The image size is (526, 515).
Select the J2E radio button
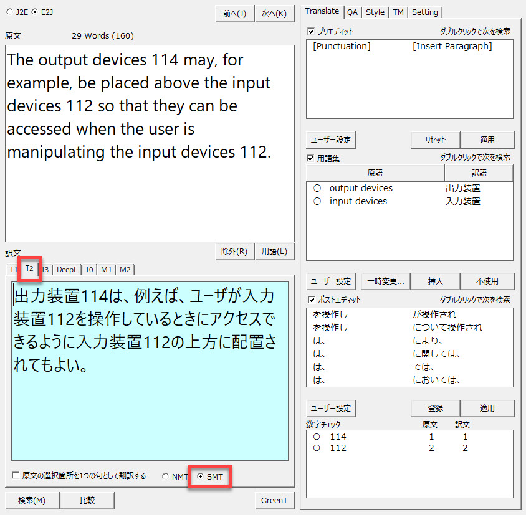[9, 11]
